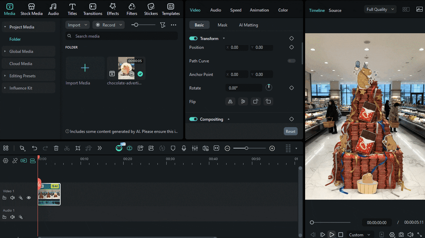Click the Flip Horizontal icon under Transform
Image resolution: width=425 pixels, height=238 pixels.
pos(230,101)
